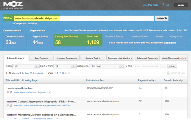Screen dimensions: 191x120
Task: Switch to the Anchor Text tab
Action: pyautogui.click(x=93, y=58)
